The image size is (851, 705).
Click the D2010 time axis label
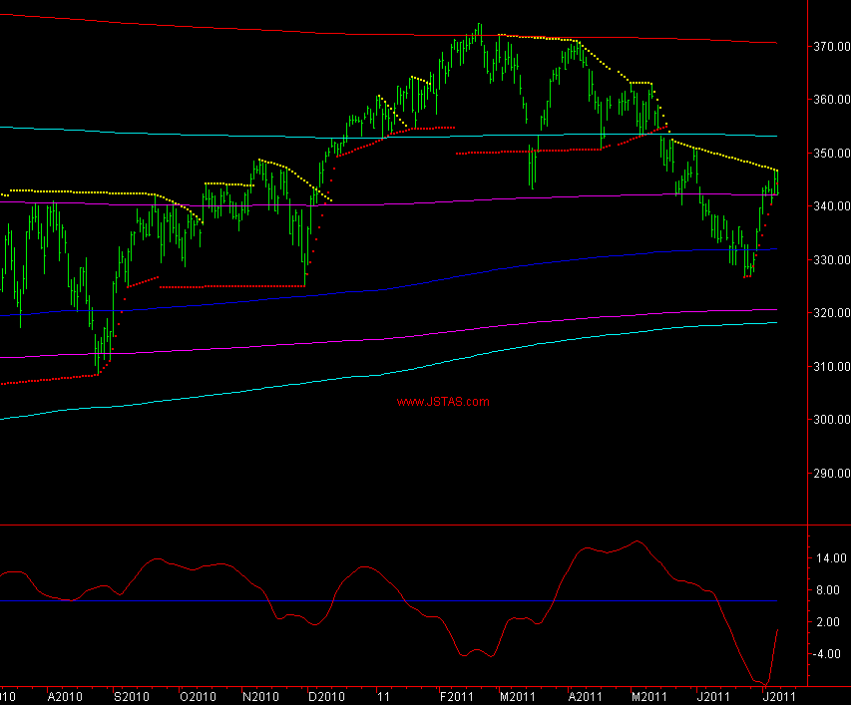click(x=325, y=696)
